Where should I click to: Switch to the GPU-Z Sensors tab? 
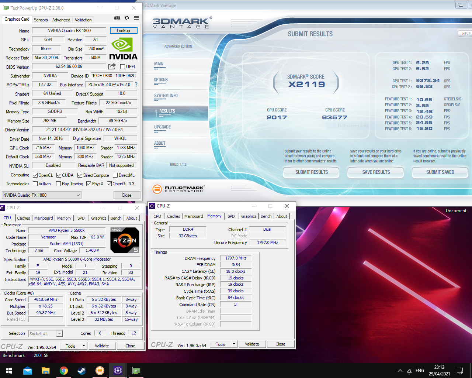click(41, 20)
